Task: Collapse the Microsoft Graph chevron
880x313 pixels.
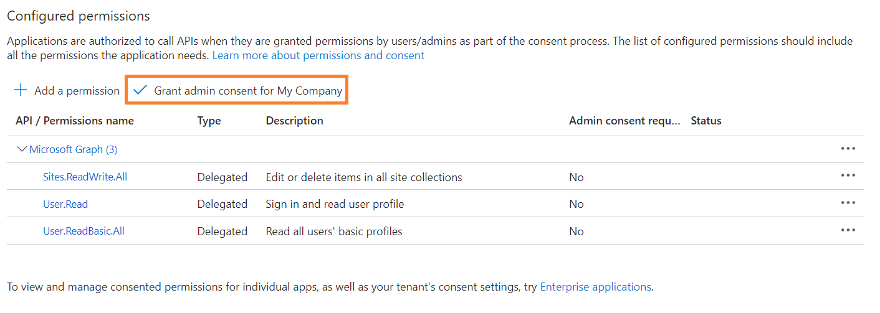Action: coord(22,149)
